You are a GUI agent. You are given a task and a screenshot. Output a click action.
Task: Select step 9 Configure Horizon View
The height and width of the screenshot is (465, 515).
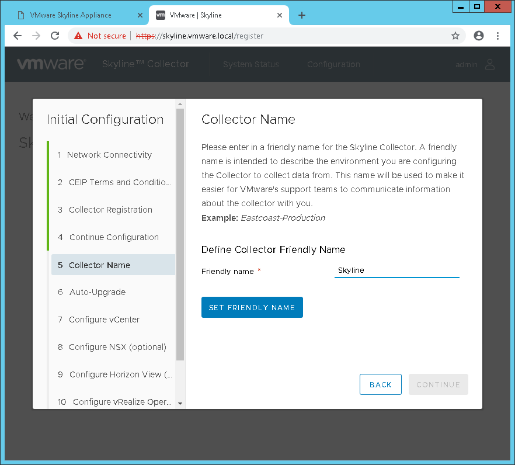coord(113,374)
